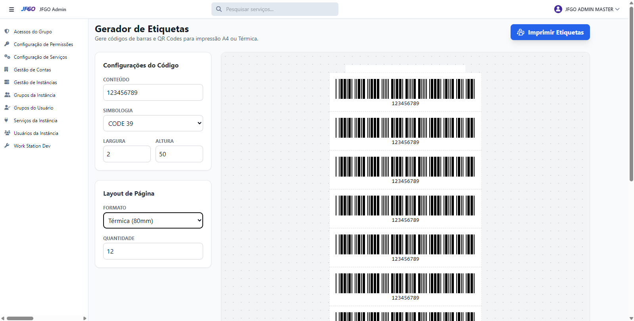The width and height of the screenshot is (634, 321).
Task: Click the JFGO logo
Action: click(28, 9)
